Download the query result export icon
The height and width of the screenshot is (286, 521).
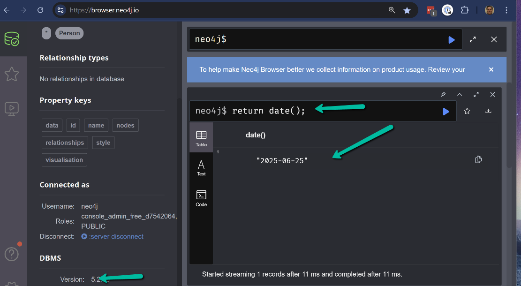pyautogui.click(x=488, y=111)
